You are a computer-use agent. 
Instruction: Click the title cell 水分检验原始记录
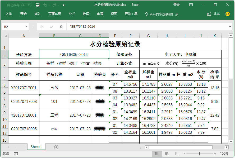[x=115, y=44]
